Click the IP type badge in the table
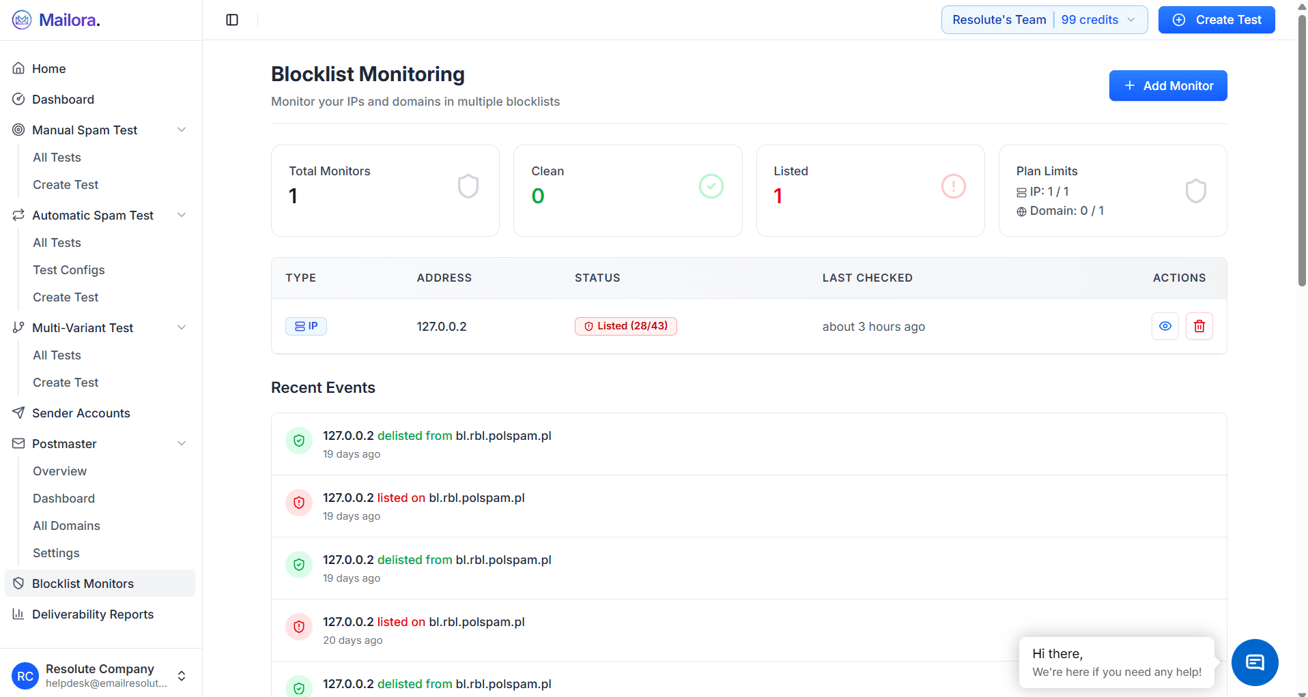The image size is (1308, 697). (306, 326)
